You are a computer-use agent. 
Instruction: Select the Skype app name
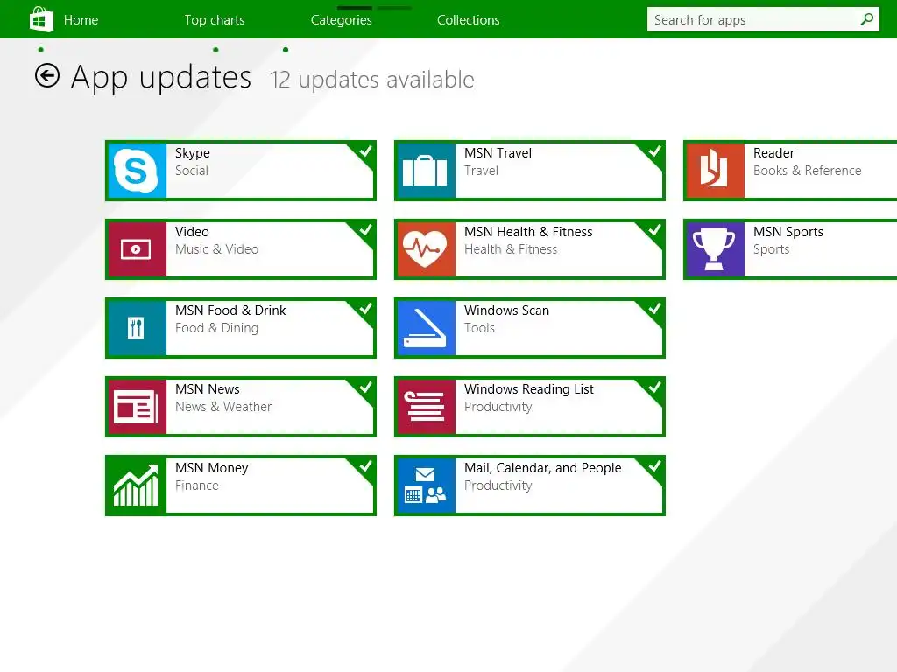coord(192,153)
